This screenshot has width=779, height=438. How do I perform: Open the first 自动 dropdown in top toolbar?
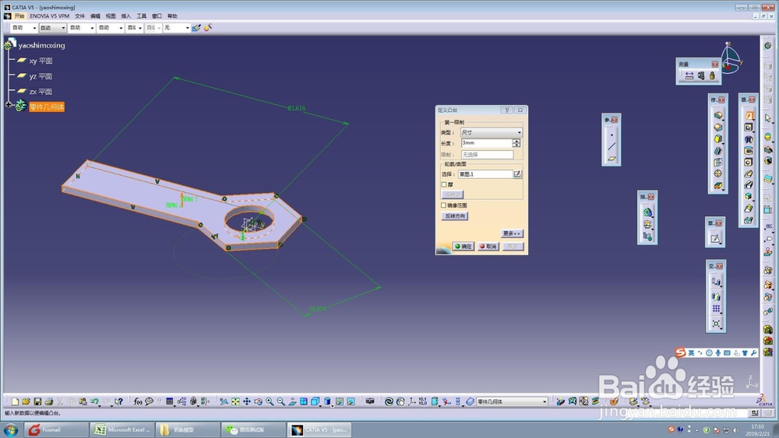tap(24, 28)
